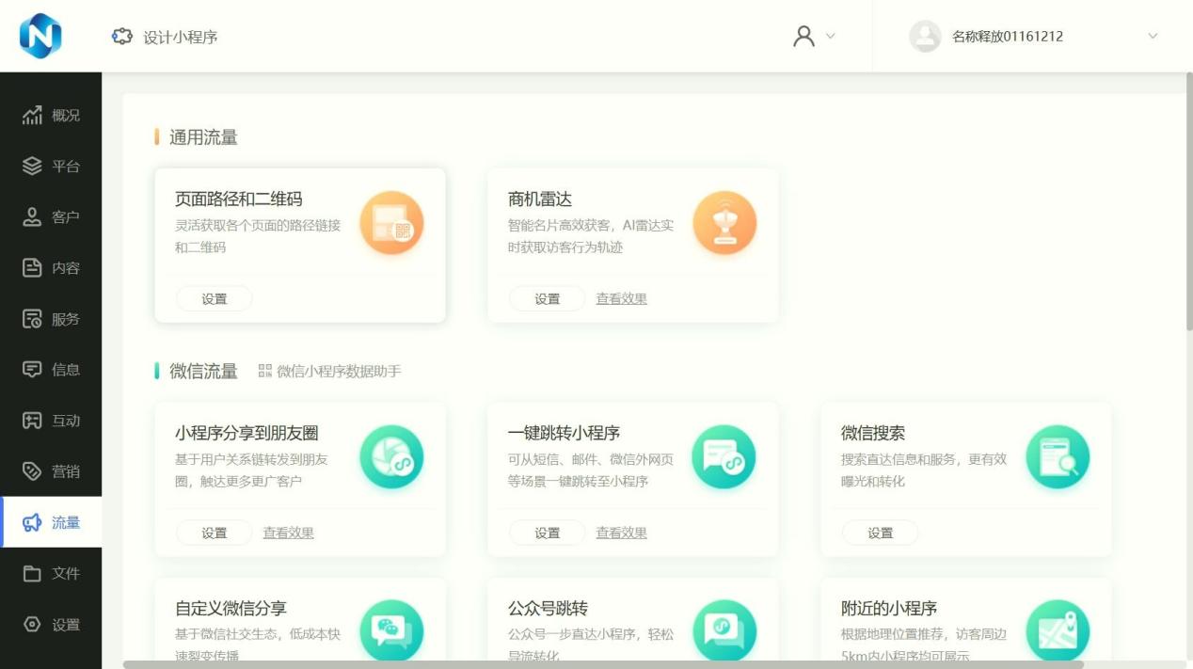Click 设置 button under 页面路径和二维码
The height and width of the screenshot is (669, 1193).
click(215, 298)
